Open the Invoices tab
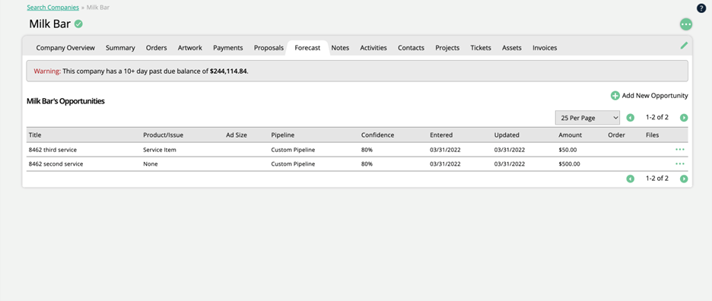Image resolution: width=712 pixels, height=301 pixels. pyautogui.click(x=545, y=48)
